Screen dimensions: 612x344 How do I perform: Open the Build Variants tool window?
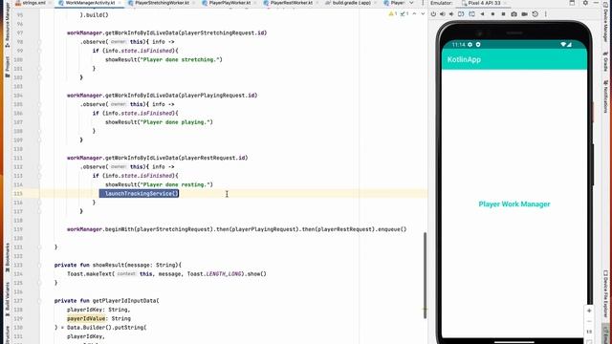click(8, 299)
